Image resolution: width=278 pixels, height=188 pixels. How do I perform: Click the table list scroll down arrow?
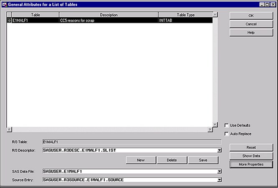215,124
